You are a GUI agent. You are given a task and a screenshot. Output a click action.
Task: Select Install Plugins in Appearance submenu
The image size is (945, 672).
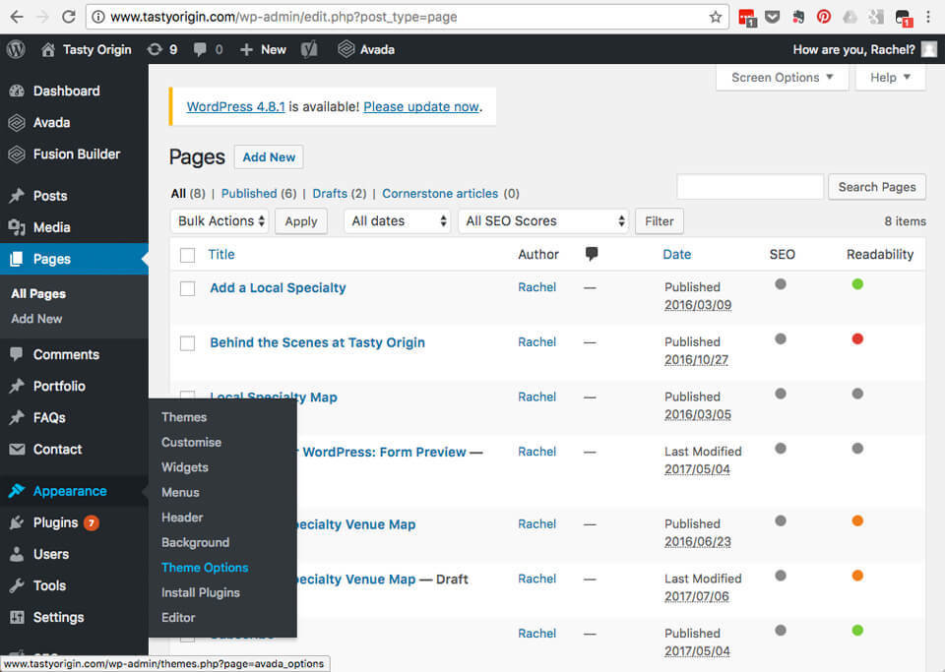pos(201,592)
